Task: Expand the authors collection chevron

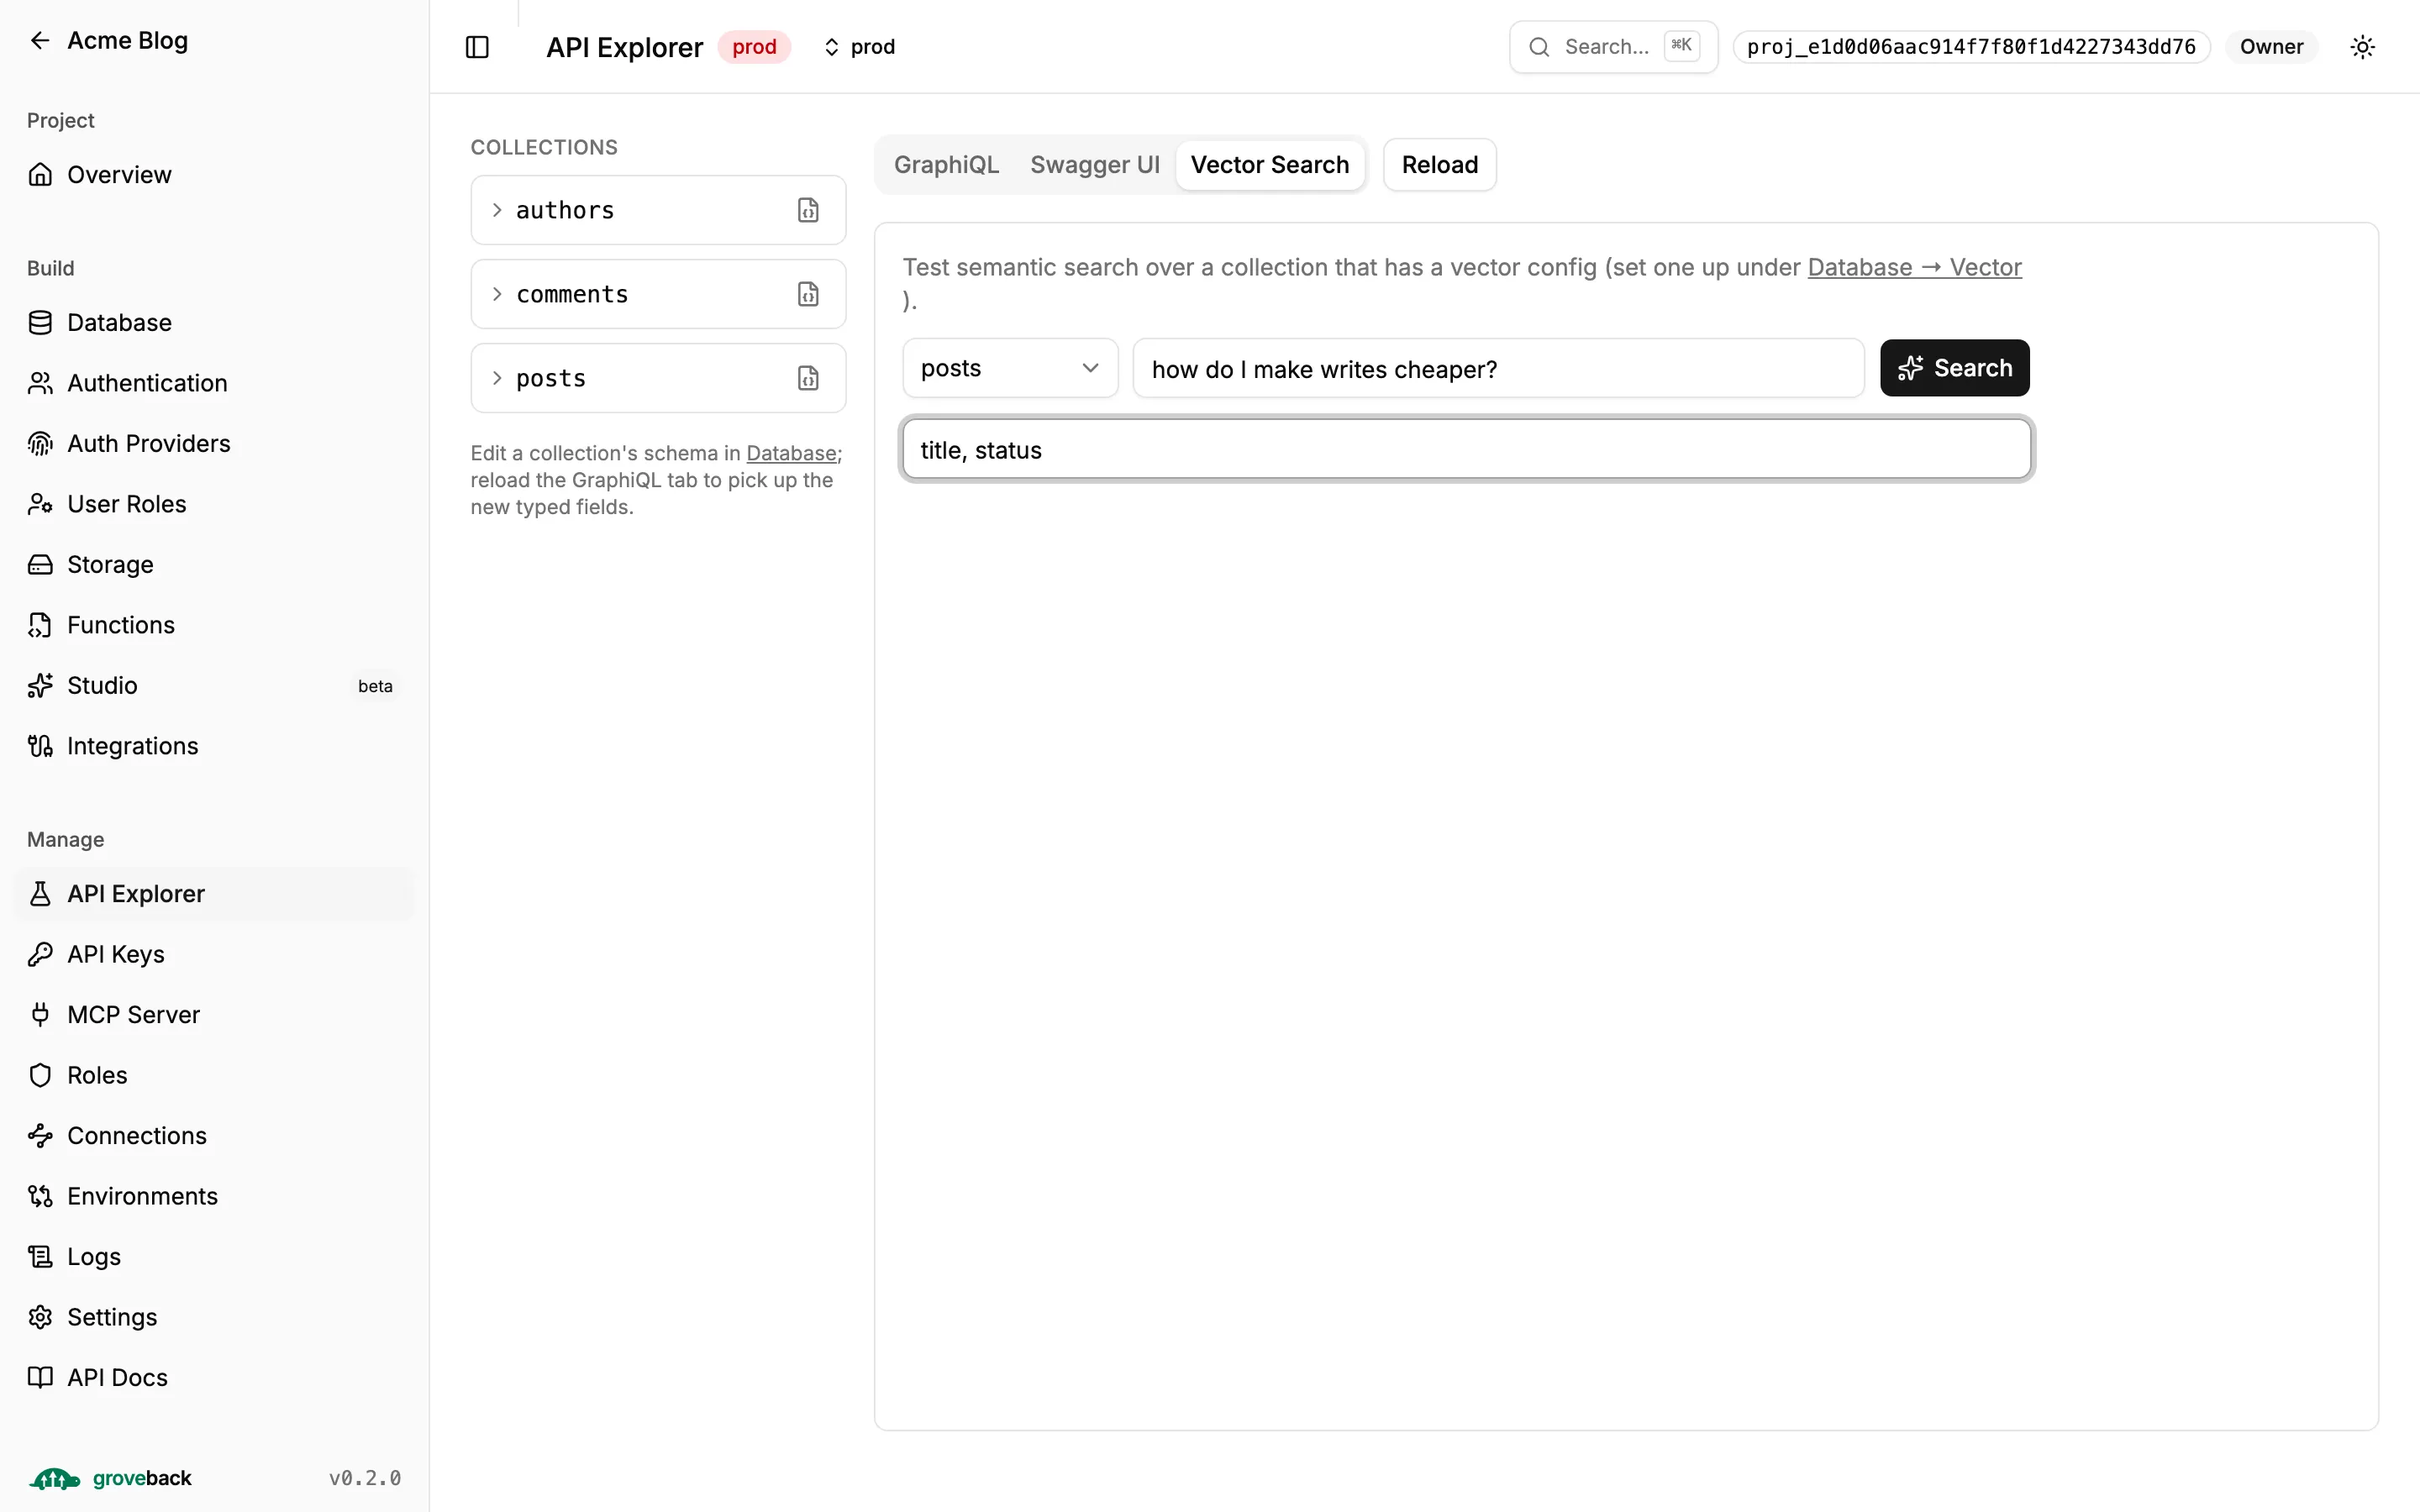Action: click(x=497, y=210)
